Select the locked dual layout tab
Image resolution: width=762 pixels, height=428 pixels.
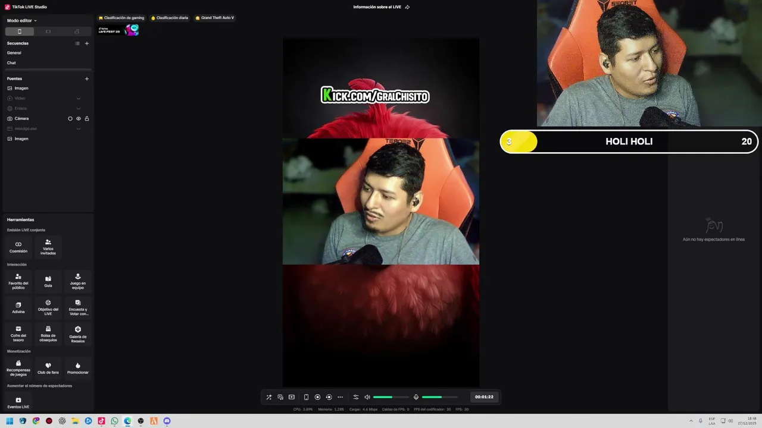pyautogui.click(x=77, y=32)
